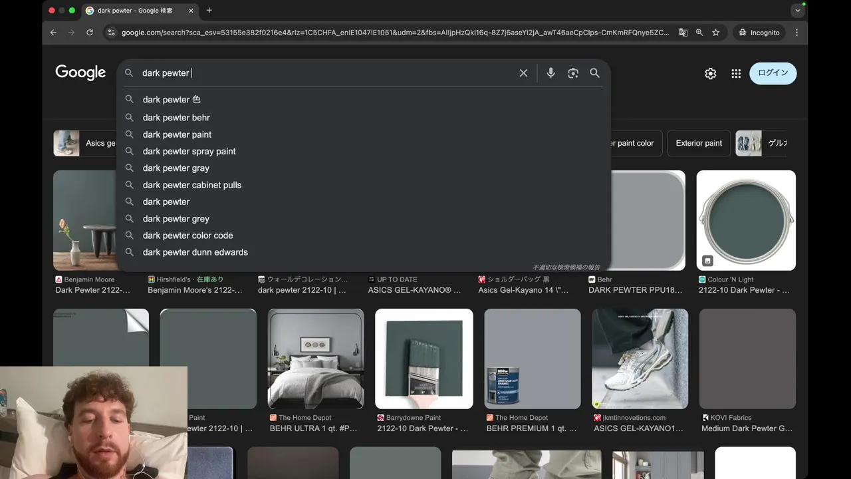
Task: Submit search with the magnifier button
Action: click(595, 73)
